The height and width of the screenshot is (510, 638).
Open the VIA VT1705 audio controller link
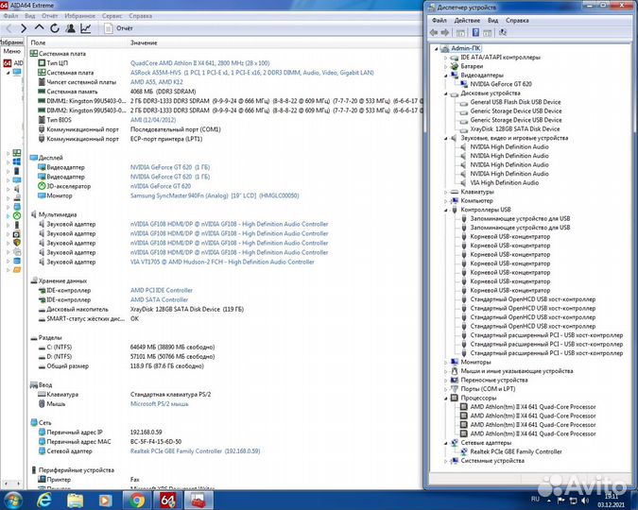pos(222,262)
